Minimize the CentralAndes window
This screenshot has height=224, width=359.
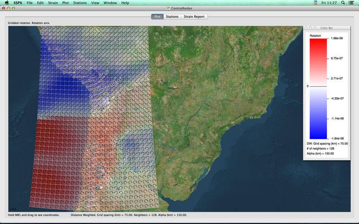pyautogui.click(x=9, y=8)
